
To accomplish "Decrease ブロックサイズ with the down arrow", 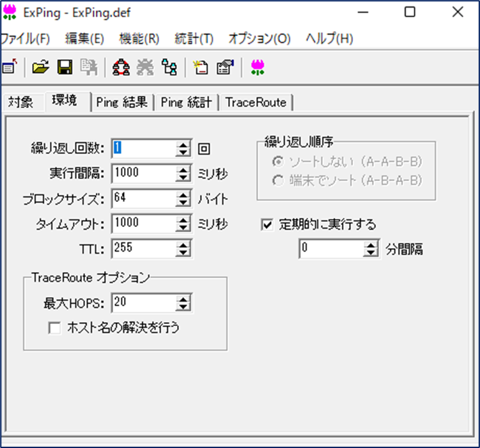I will [183, 203].
